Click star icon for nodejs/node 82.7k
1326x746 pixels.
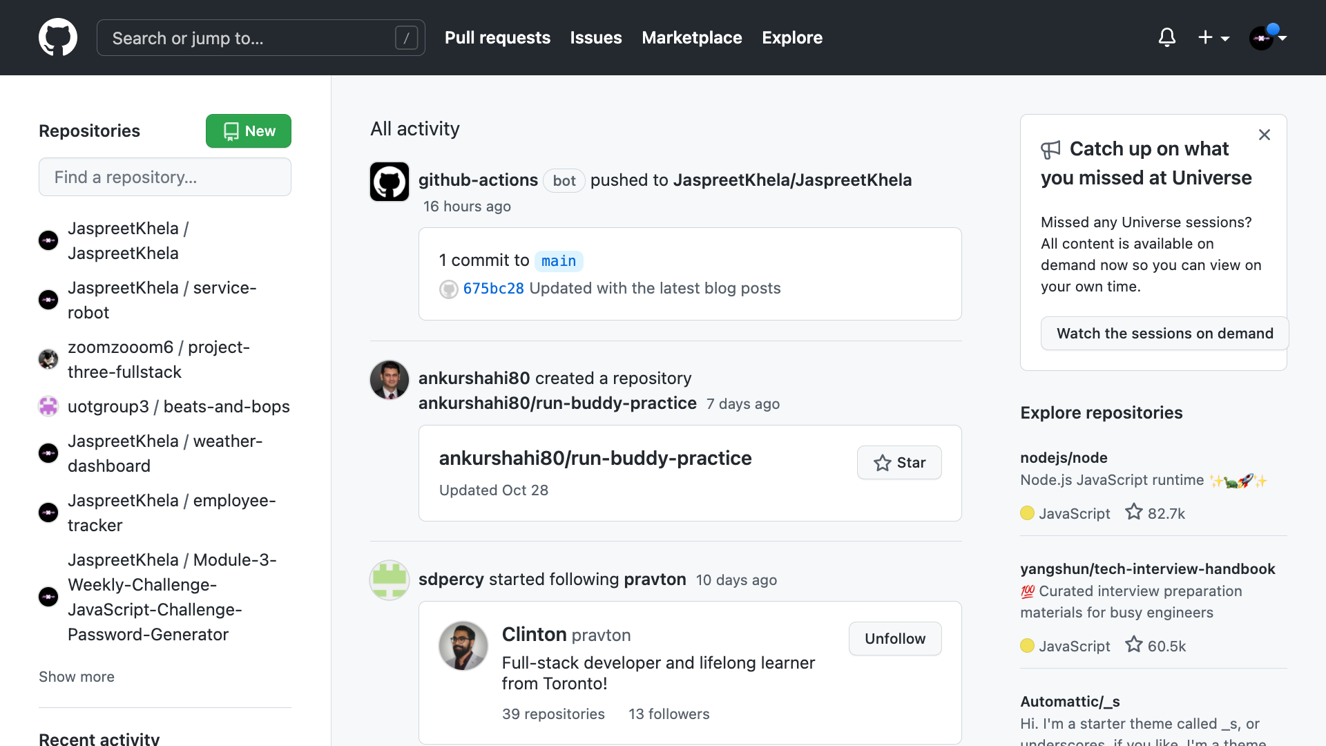pyautogui.click(x=1133, y=512)
